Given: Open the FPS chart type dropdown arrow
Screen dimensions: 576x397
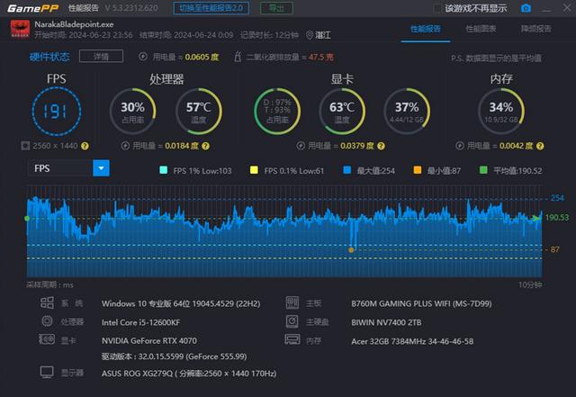Looking at the screenshot, I should coord(102,168).
